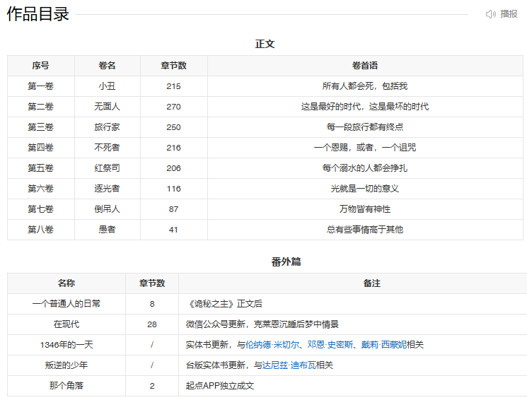Click the volume name 旅行家

pyautogui.click(x=108, y=127)
